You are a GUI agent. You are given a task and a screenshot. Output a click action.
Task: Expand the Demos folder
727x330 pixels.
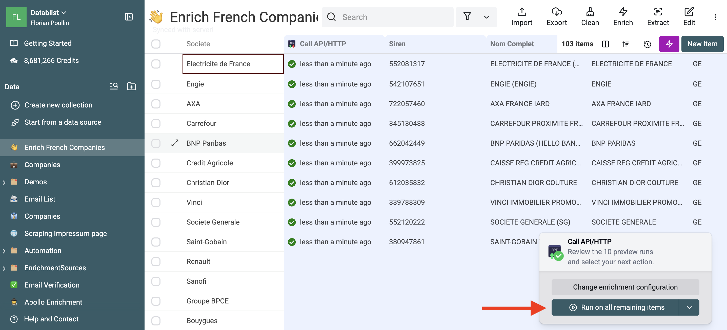[4, 182]
